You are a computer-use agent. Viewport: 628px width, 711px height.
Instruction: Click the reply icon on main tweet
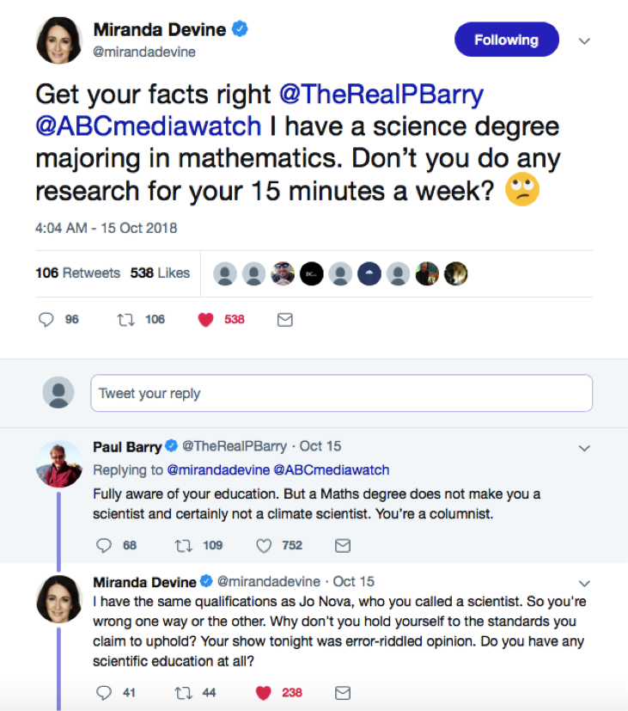[x=47, y=319]
